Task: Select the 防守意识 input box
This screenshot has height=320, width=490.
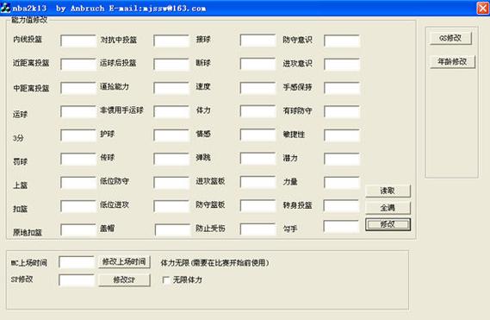Action: 342,41
